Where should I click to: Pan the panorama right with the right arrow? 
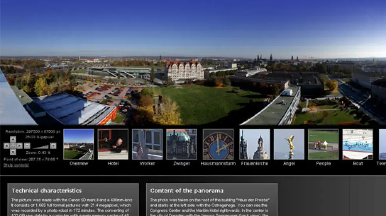tap(19, 146)
